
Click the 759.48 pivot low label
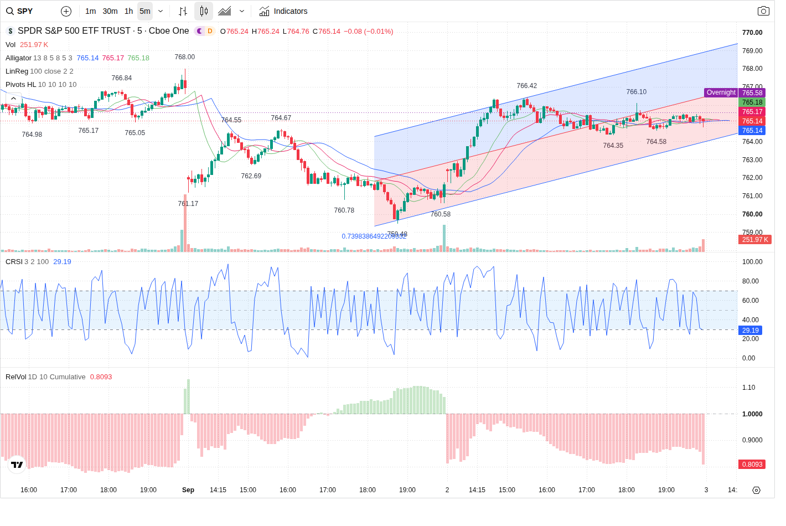pyautogui.click(x=397, y=234)
